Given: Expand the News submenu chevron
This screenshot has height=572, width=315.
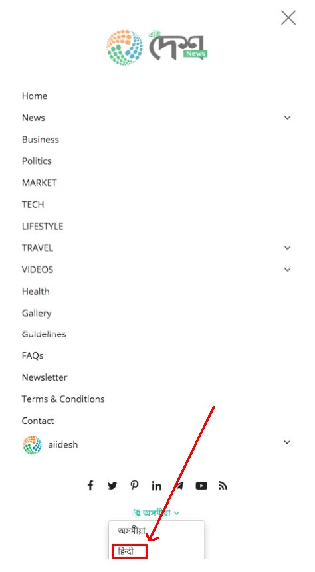Looking at the screenshot, I should tap(288, 118).
